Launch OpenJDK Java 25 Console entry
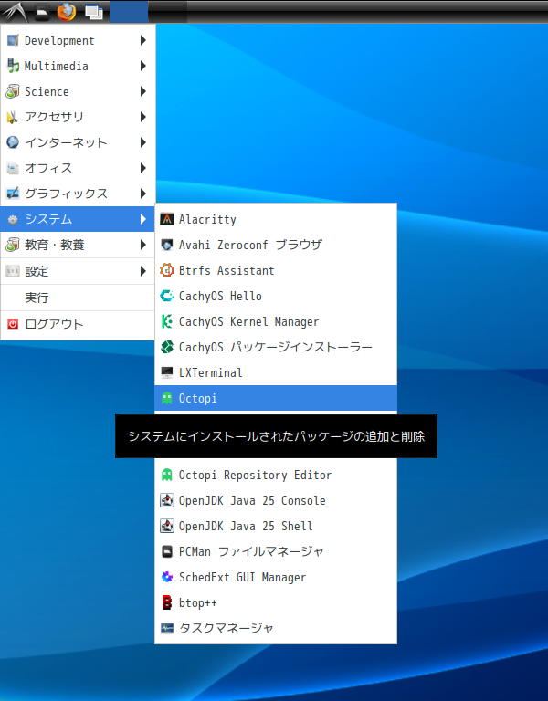 276,500
